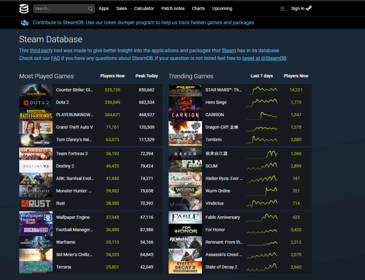The height and width of the screenshot is (280, 365).
Task: Open Destiny 2 thumbnail
Action: (36, 166)
